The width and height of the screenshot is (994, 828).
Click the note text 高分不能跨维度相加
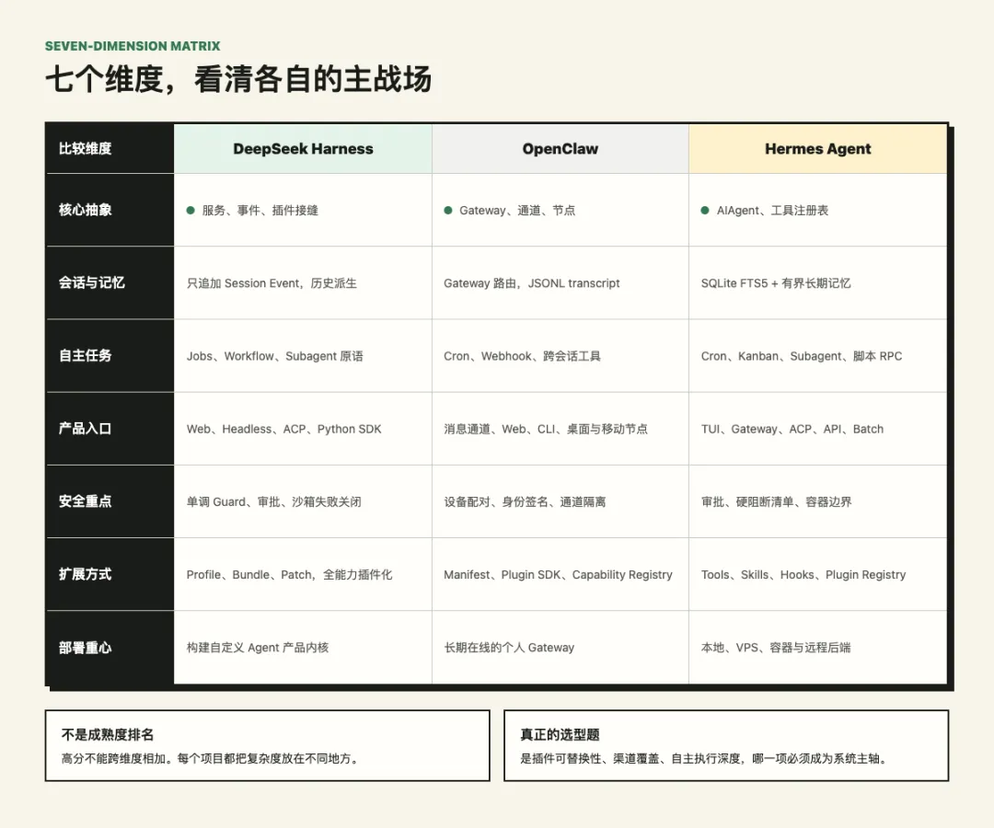tap(117, 758)
